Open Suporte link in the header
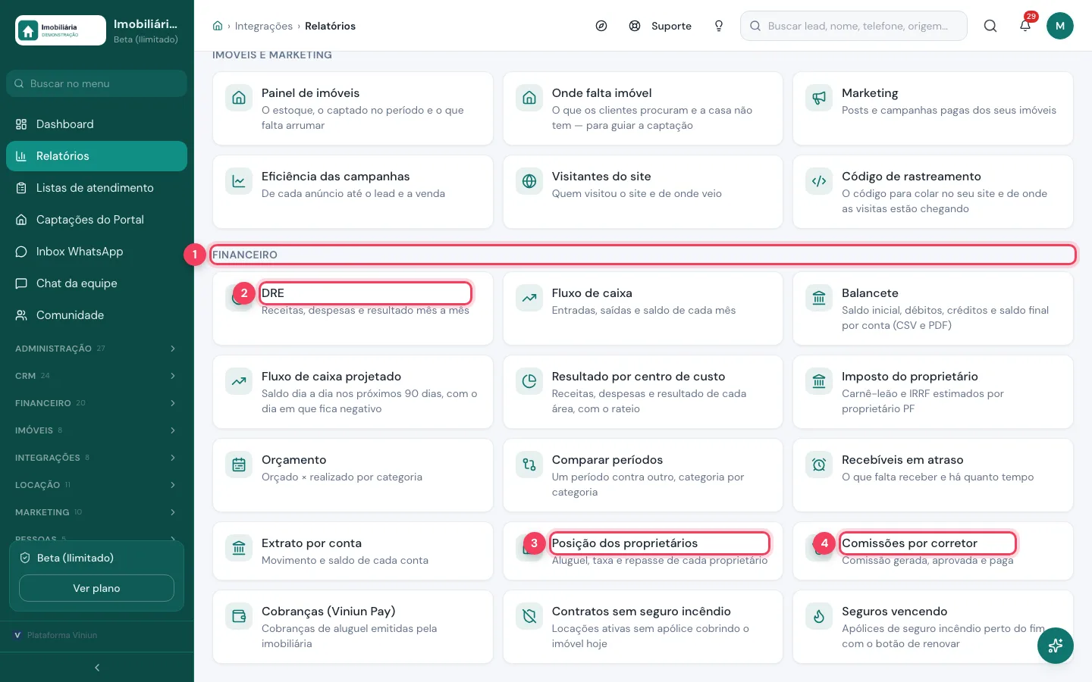 [661, 26]
